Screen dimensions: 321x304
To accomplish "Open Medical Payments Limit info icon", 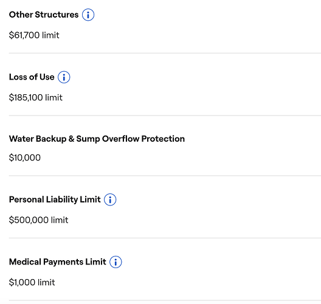I will pyautogui.click(x=116, y=262).
